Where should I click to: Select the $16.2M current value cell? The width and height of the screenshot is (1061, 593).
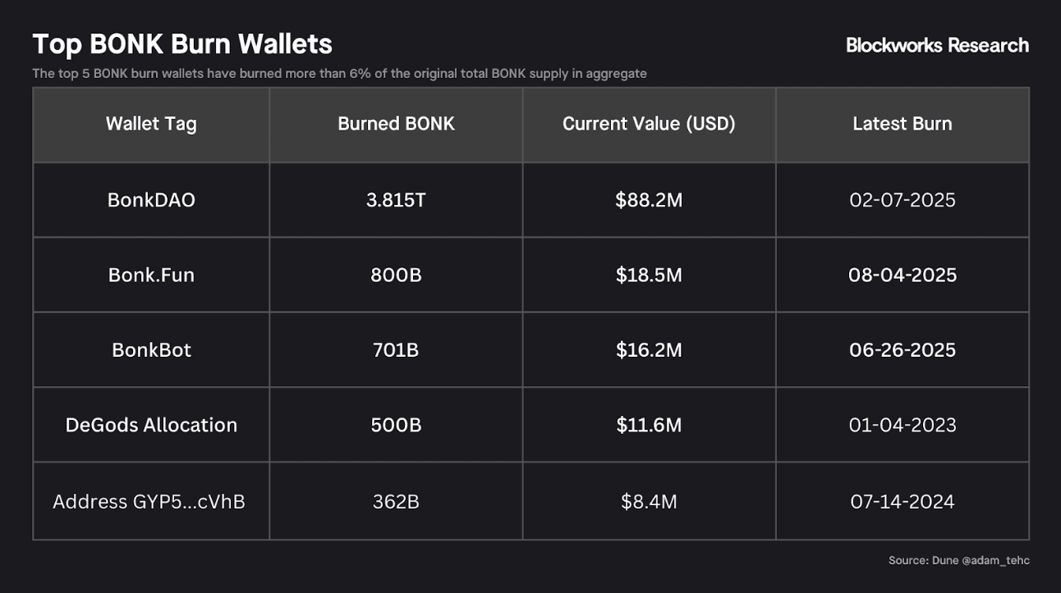click(649, 350)
